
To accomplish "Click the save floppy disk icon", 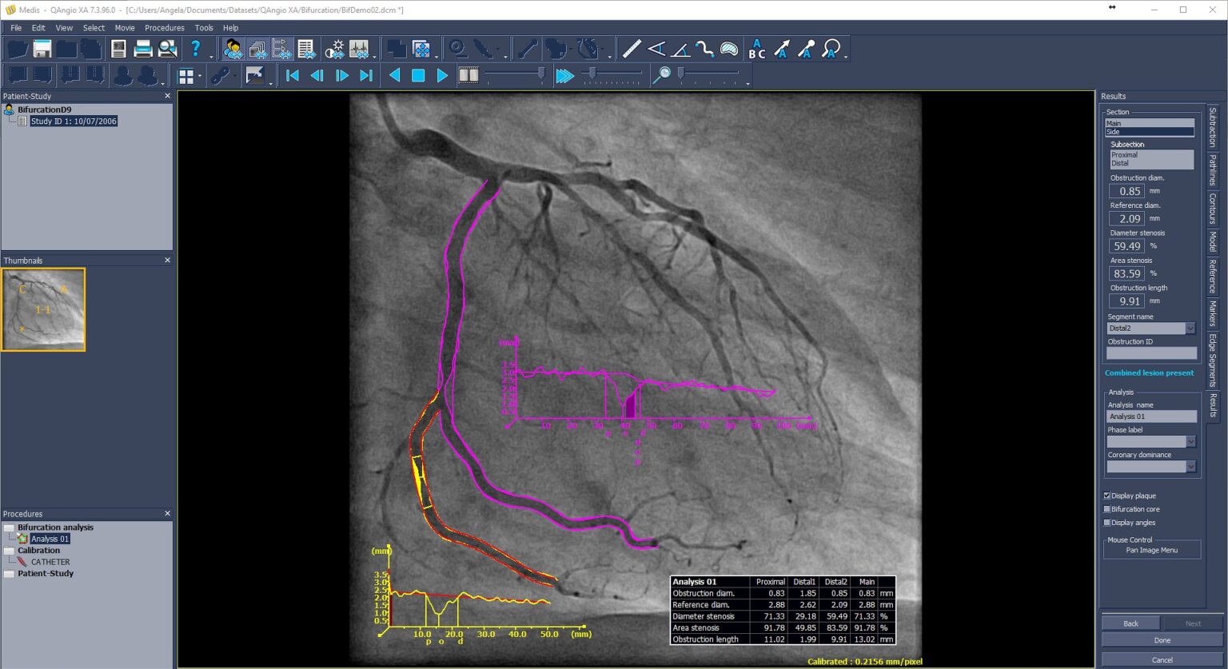I will [42, 50].
